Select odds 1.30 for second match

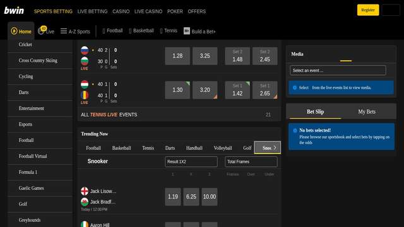click(x=177, y=90)
